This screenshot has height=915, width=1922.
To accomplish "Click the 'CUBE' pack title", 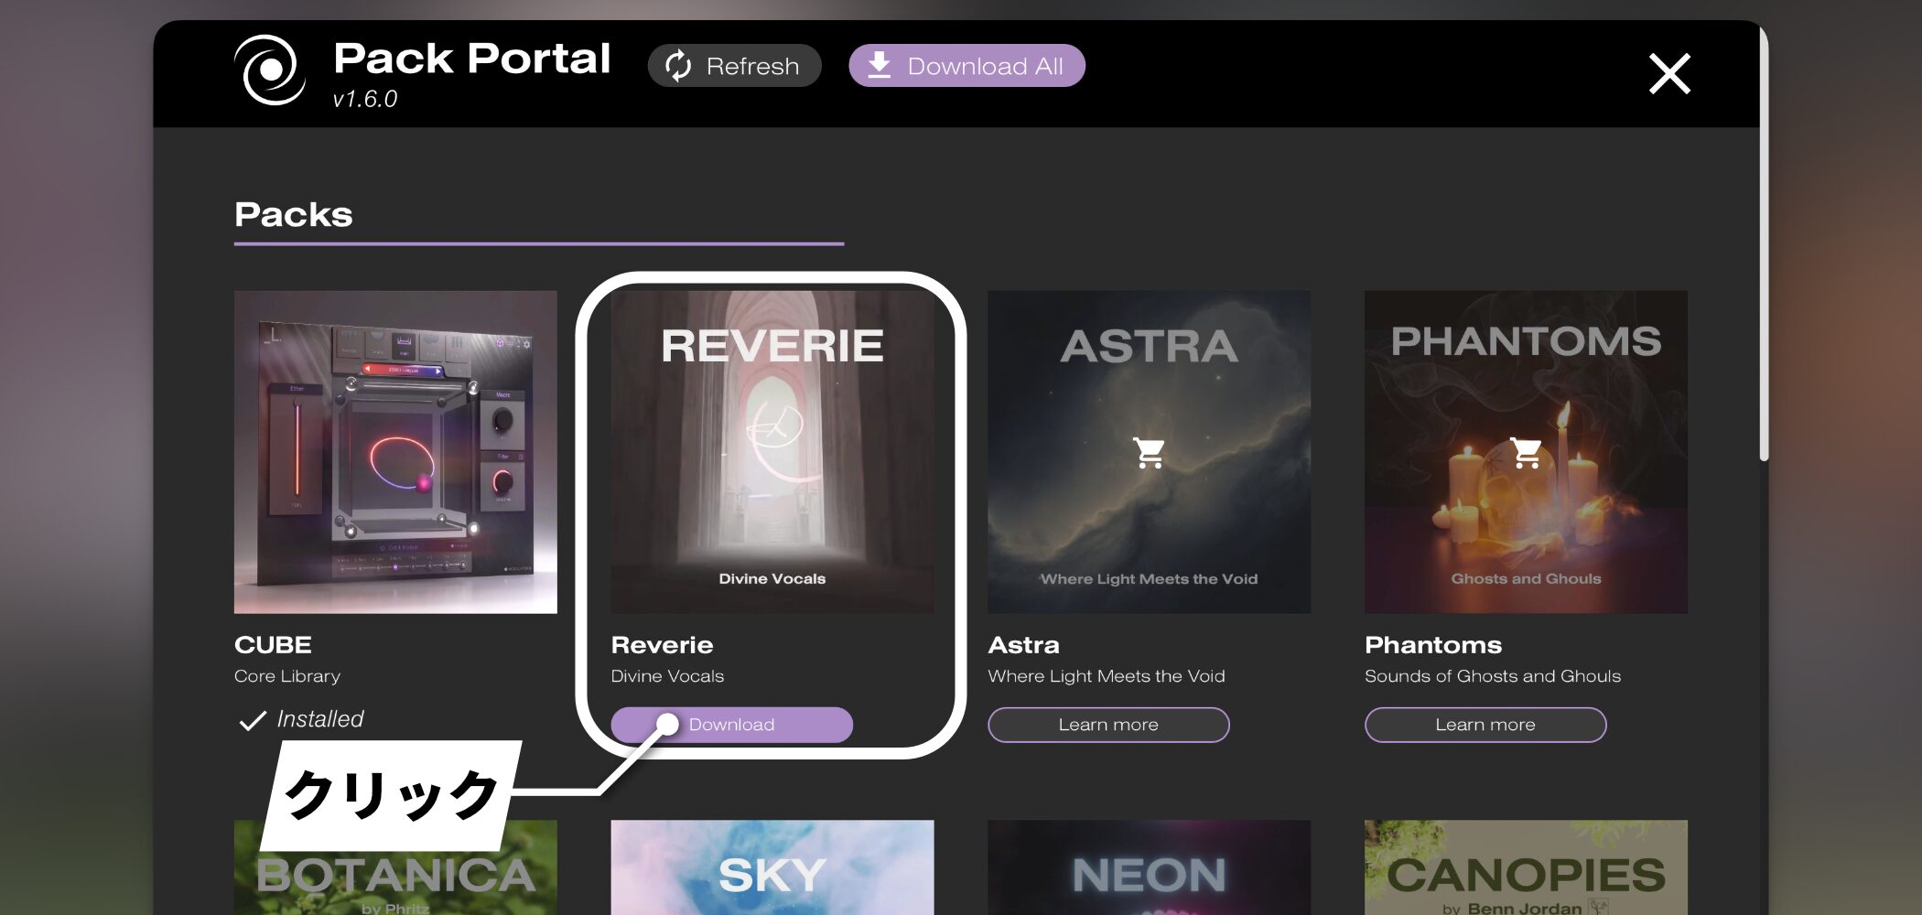I will coord(273,645).
